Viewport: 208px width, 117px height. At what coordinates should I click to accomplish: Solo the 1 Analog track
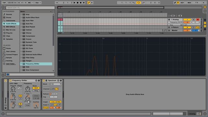[x=194, y=19]
